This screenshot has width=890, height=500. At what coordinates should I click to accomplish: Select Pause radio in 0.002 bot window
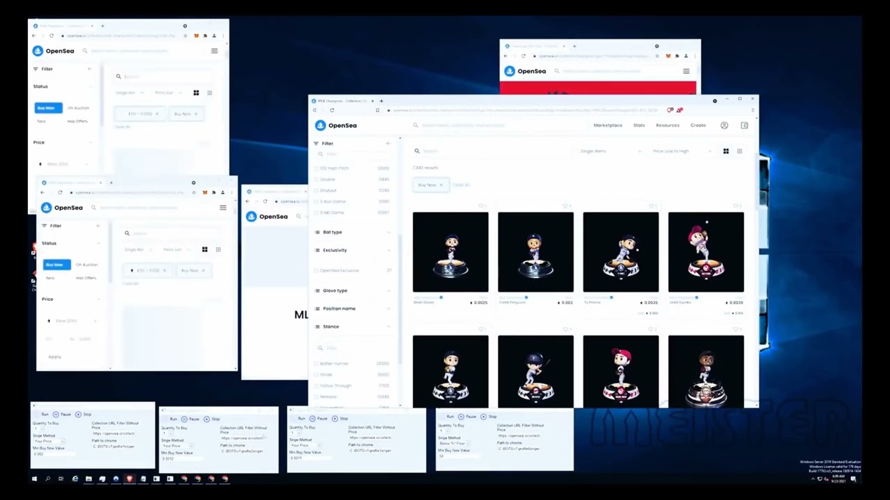56,415
